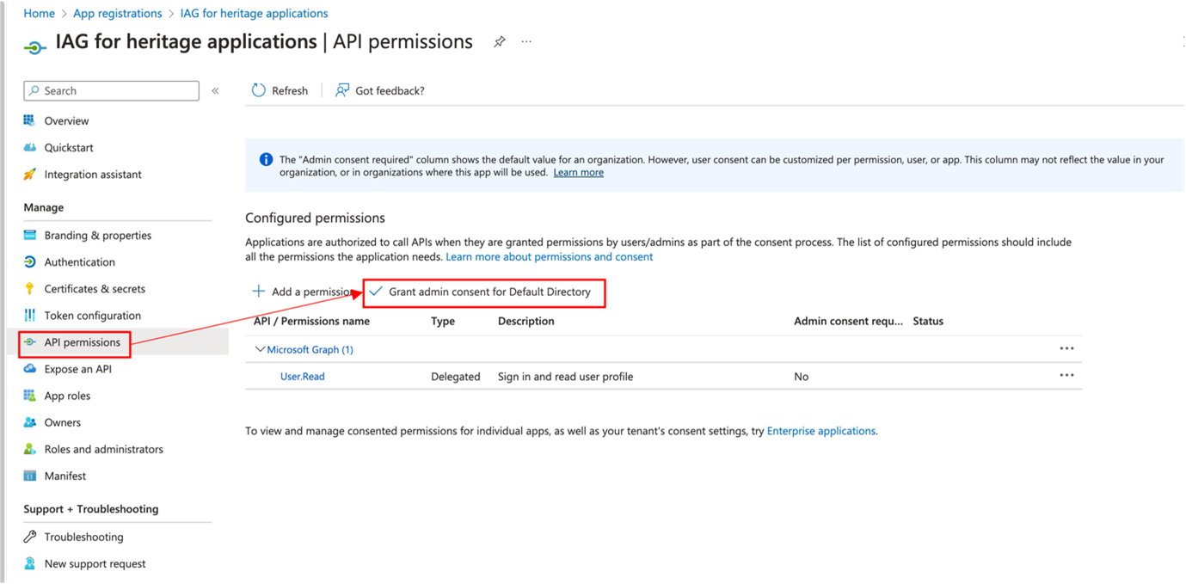Click the Roles and administrators icon
The image size is (1186, 584).
coord(29,449)
